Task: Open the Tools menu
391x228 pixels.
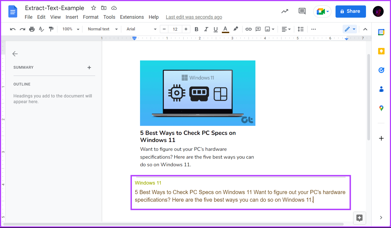Action: coord(109,17)
